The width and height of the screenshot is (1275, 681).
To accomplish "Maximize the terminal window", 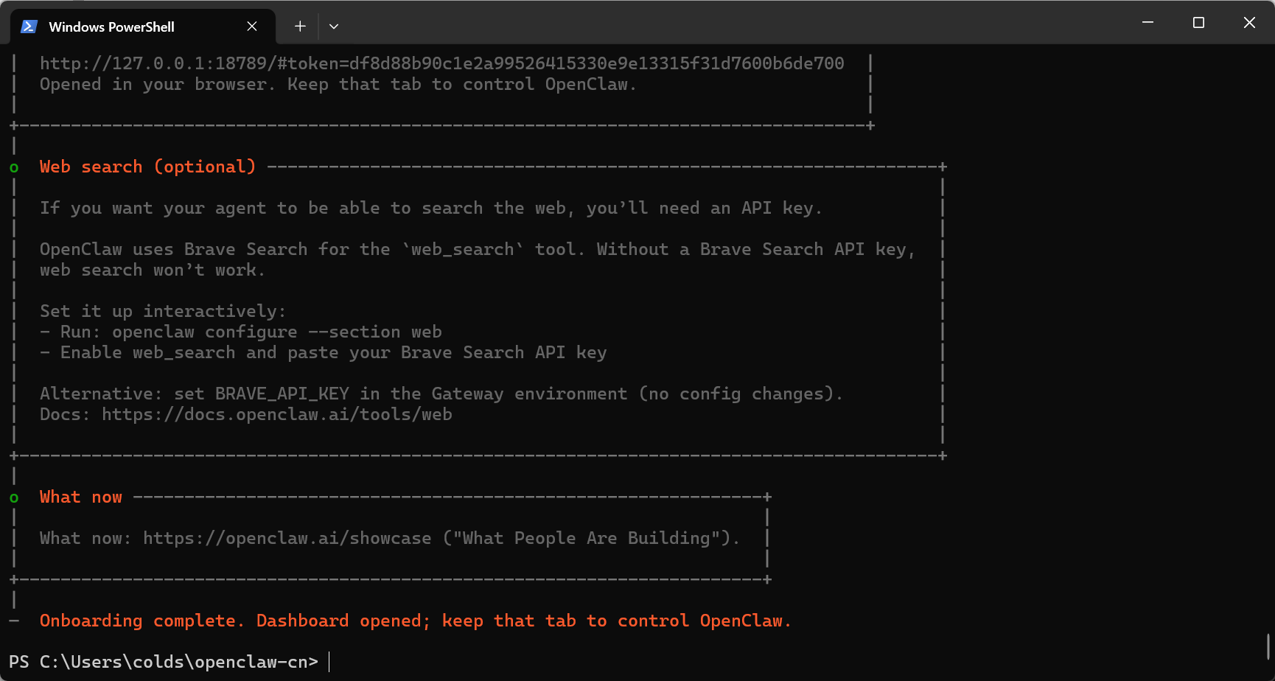I will (x=1198, y=23).
